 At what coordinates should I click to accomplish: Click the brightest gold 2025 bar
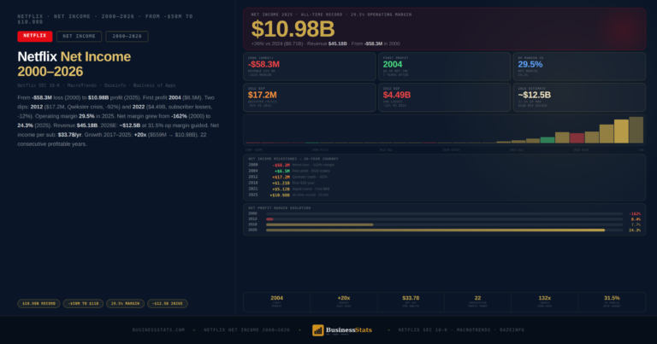pyautogui.click(x=621, y=131)
